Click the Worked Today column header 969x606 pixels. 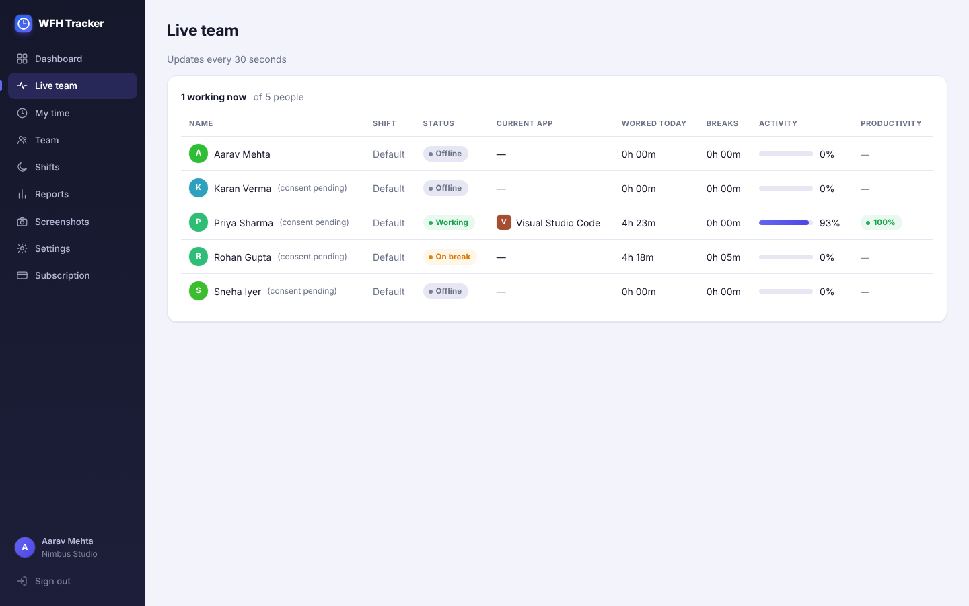(x=654, y=123)
